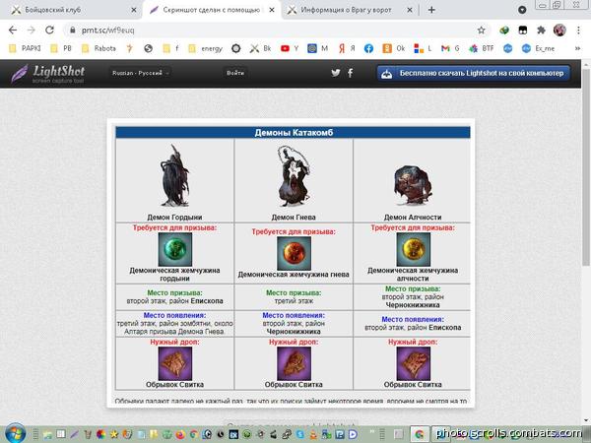Click the Демон Гордыни image
This screenshot has height=443, width=591.
pos(174,175)
